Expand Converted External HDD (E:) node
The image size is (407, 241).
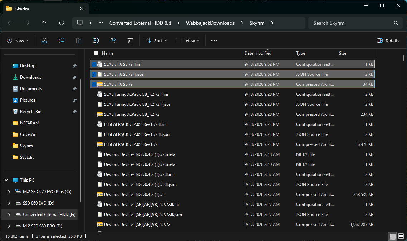(x=9, y=215)
